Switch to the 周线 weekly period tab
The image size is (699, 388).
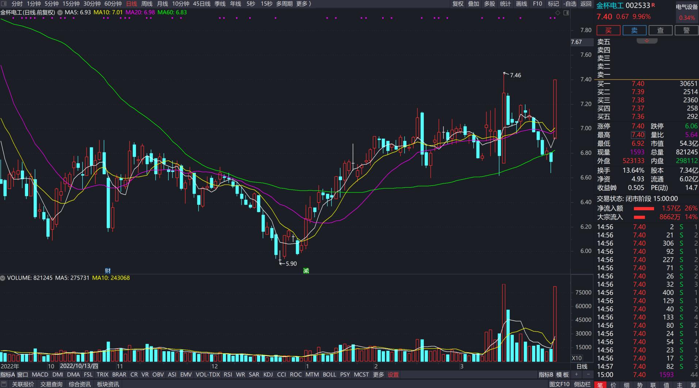pos(147,4)
